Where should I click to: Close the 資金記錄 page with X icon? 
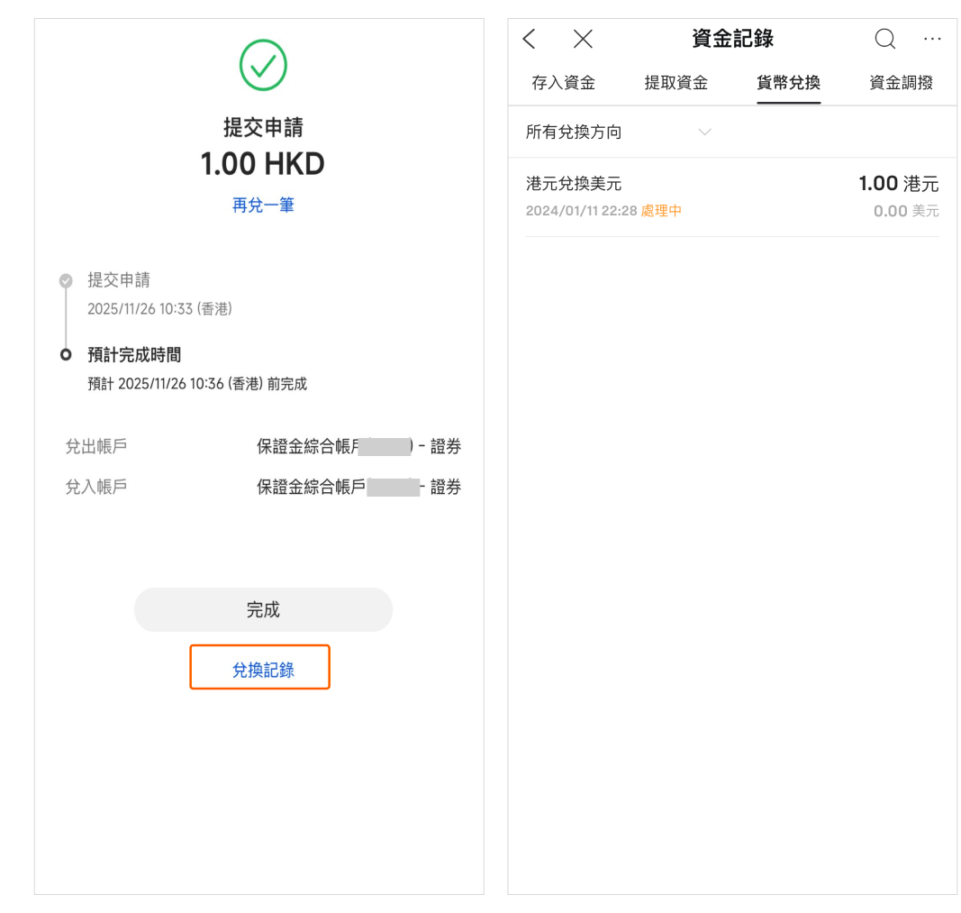coord(583,39)
